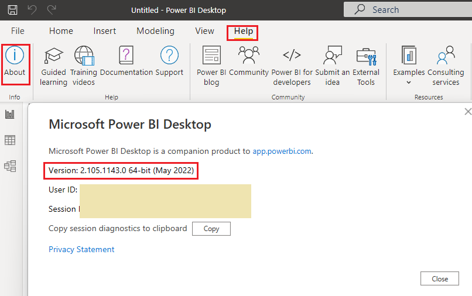Open Power BI for developers
The image size is (472, 296).
point(292,66)
